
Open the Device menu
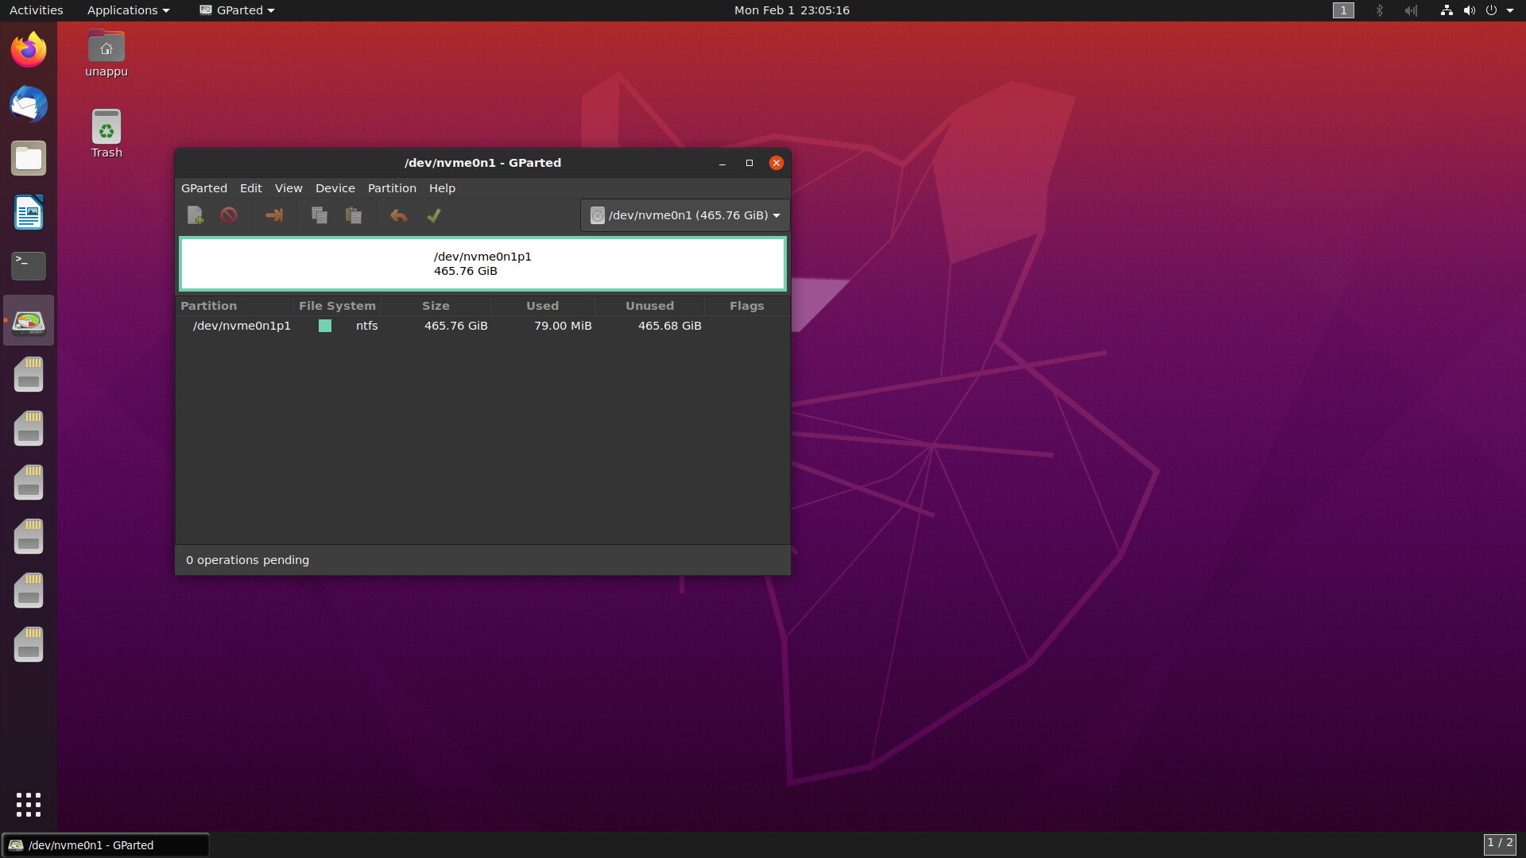(x=335, y=188)
